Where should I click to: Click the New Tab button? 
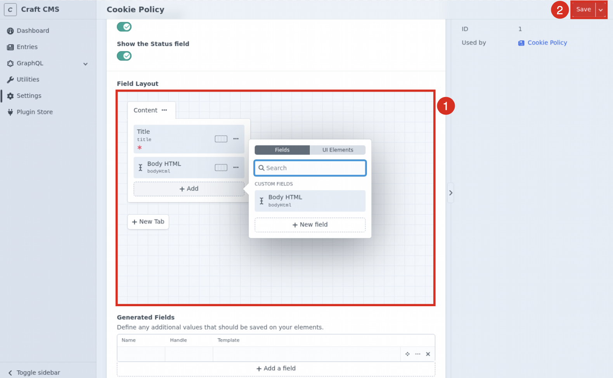(x=148, y=222)
